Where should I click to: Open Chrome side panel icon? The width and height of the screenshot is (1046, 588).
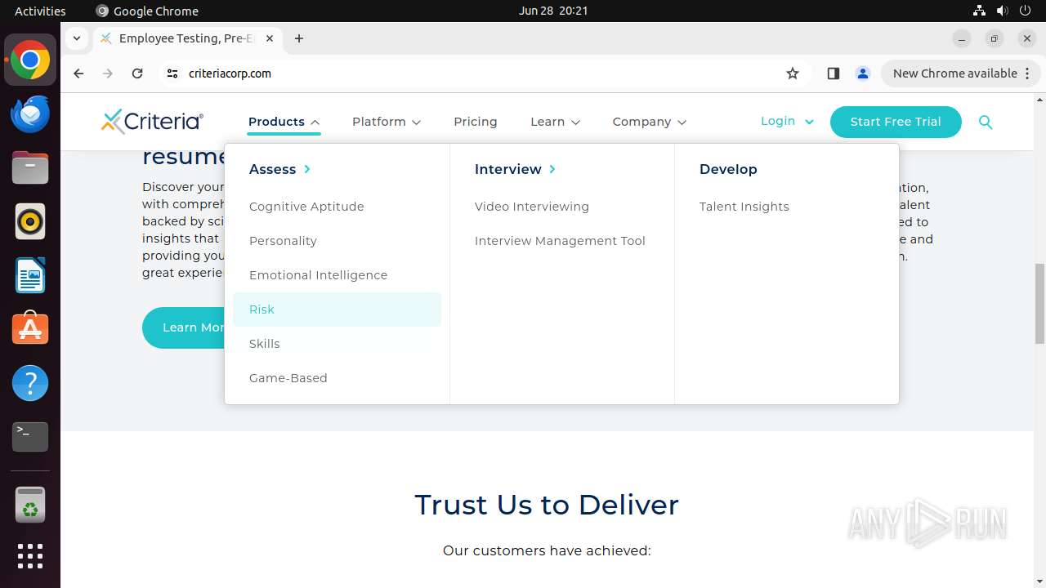(833, 73)
